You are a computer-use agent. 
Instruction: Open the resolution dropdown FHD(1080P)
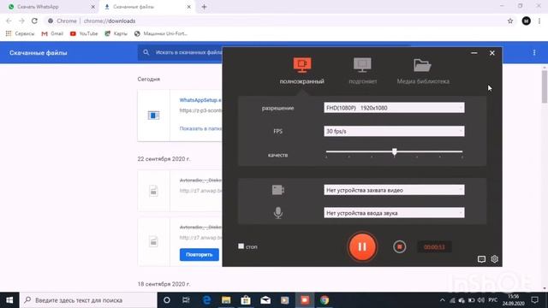pos(394,108)
